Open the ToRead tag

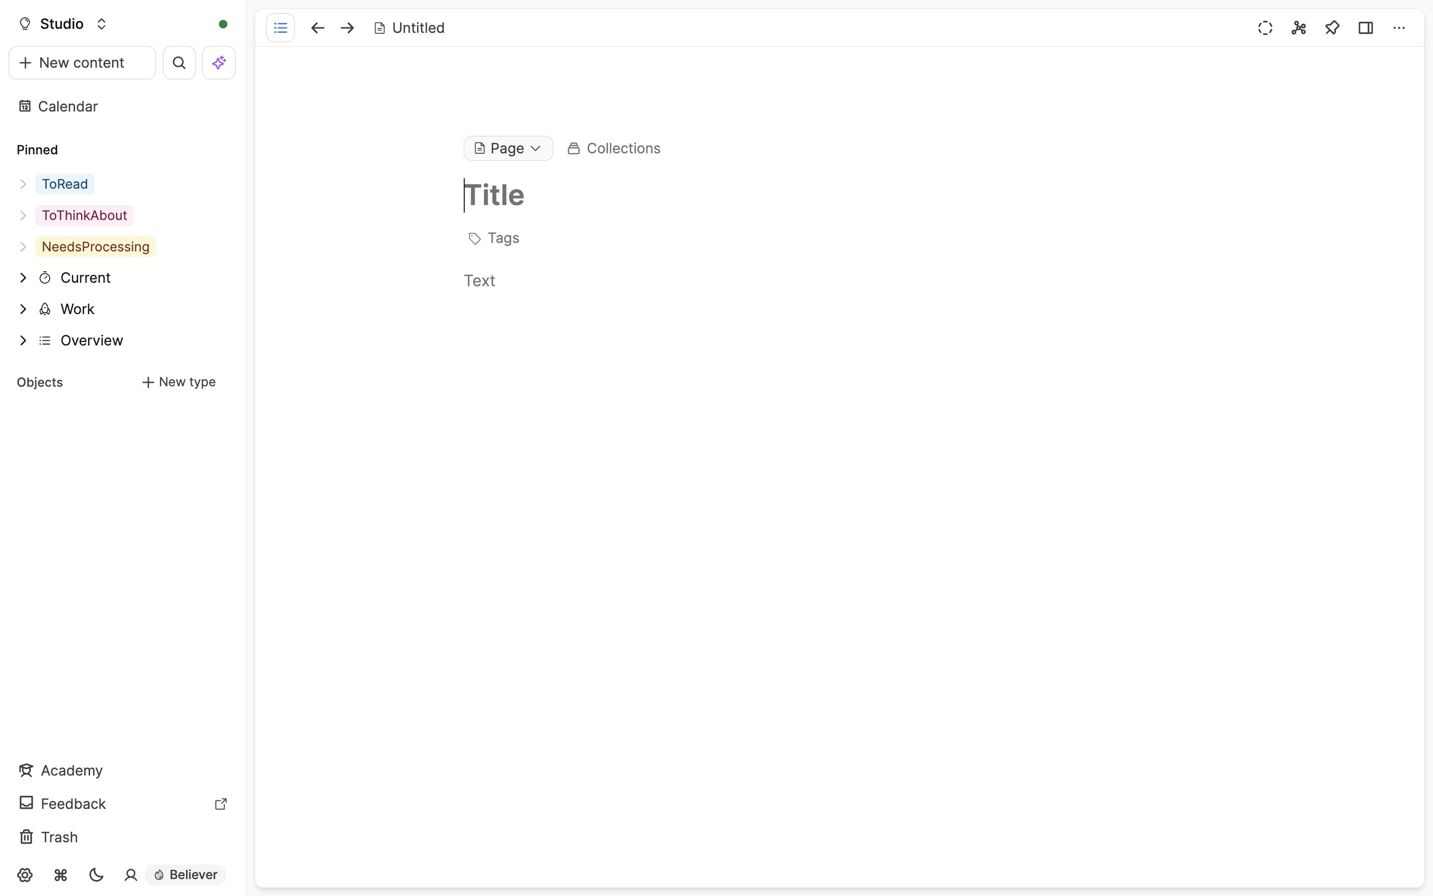65,184
